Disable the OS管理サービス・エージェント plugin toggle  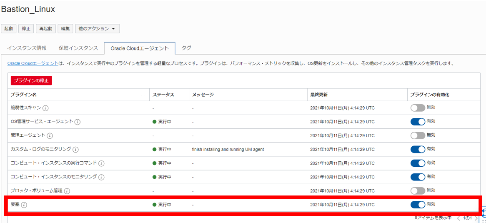pos(418,122)
